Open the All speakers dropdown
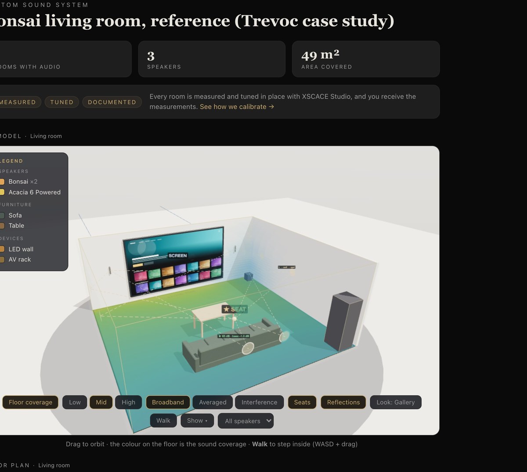Screen dimensions: 527x472 pyautogui.click(x=246, y=421)
